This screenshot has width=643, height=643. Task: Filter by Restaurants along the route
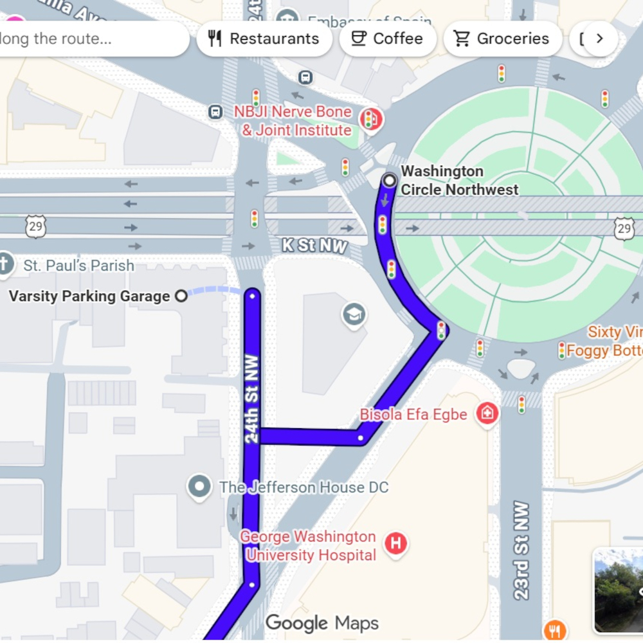[264, 39]
